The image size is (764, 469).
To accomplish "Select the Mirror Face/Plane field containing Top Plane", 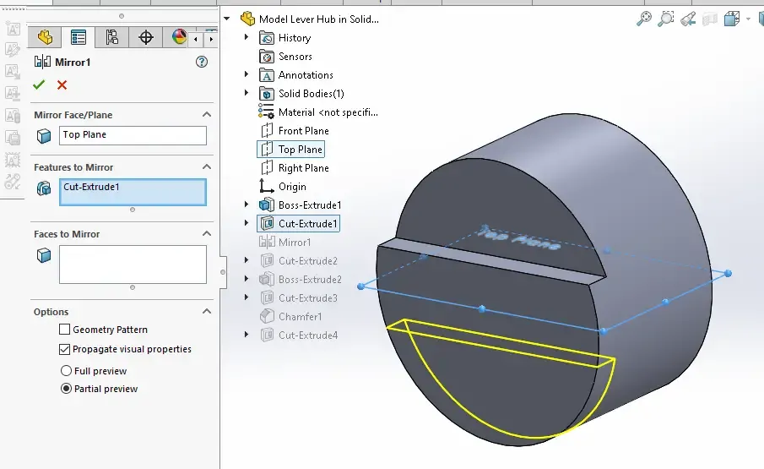I will click(133, 135).
